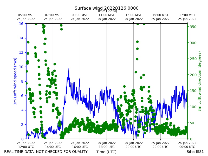
Task: Click the 'Site: ISS1' label
Action: (195, 152)
